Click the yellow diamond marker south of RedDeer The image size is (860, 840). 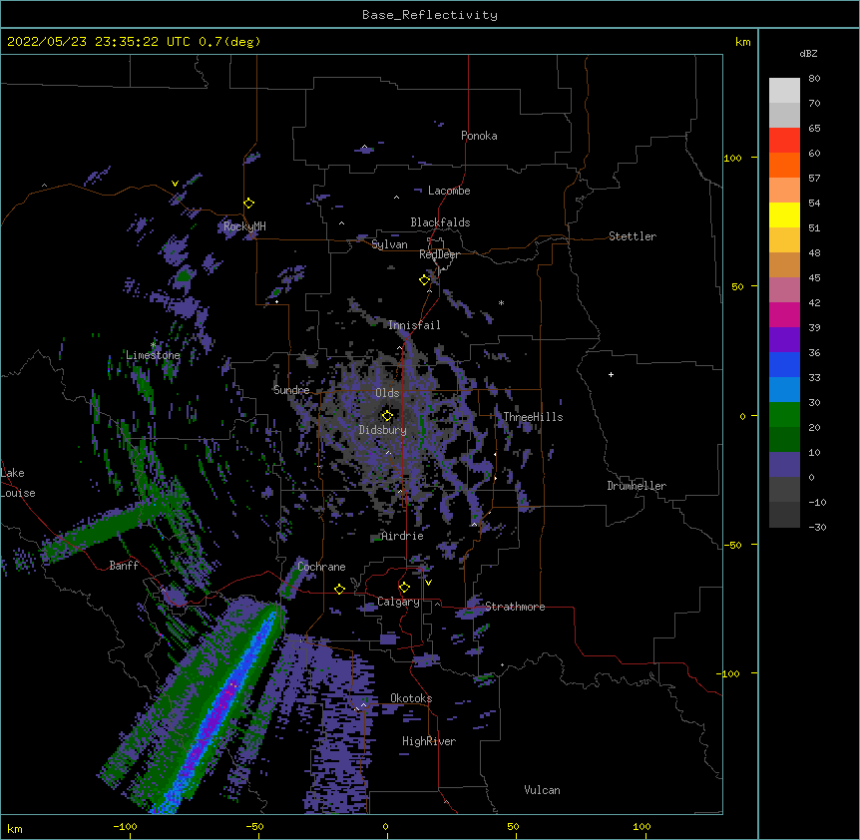tap(424, 279)
